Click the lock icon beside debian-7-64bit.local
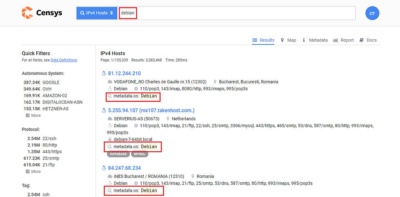The height and width of the screenshot is (197, 400). [x=110, y=139]
